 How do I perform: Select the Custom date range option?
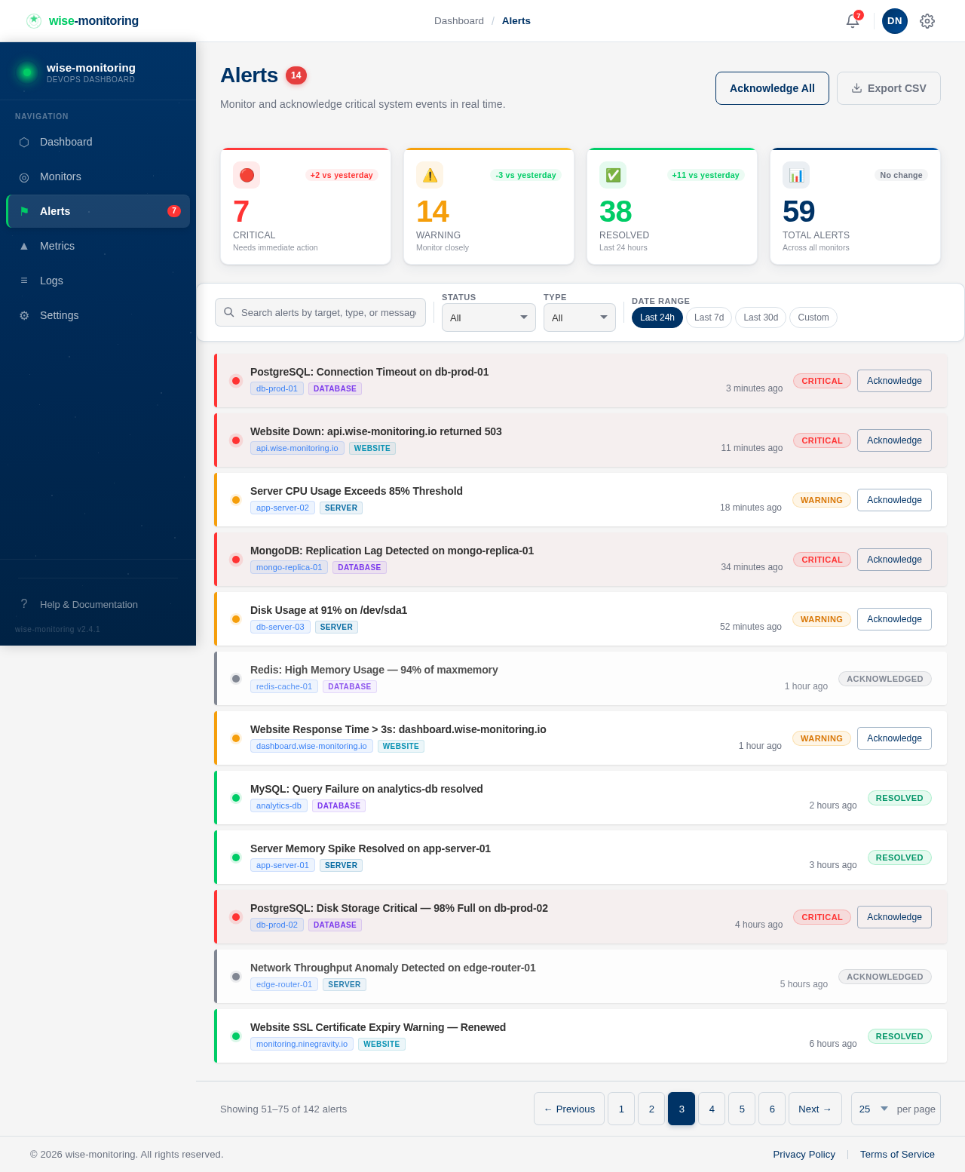coord(813,318)
